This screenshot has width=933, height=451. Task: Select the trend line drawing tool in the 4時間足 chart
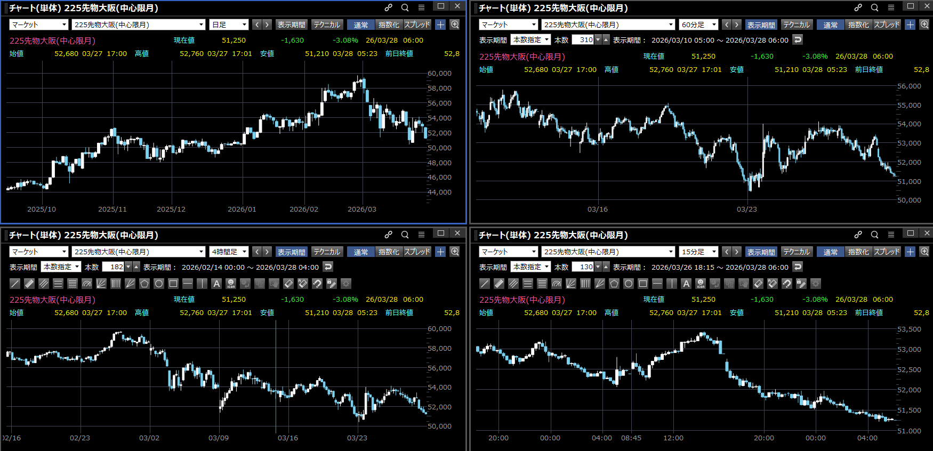coord(15,284)
